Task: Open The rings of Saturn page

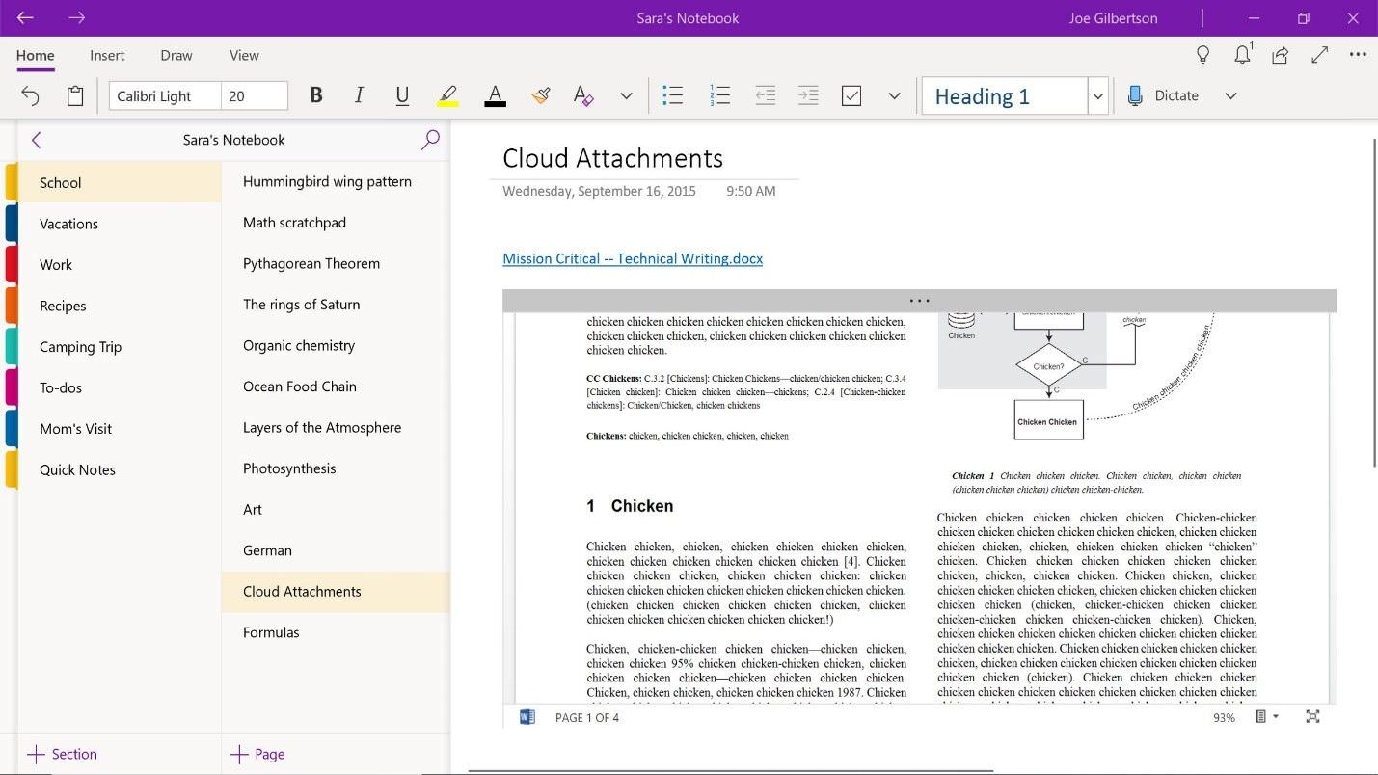Action: pyautogui.click(x=336, y=305)
